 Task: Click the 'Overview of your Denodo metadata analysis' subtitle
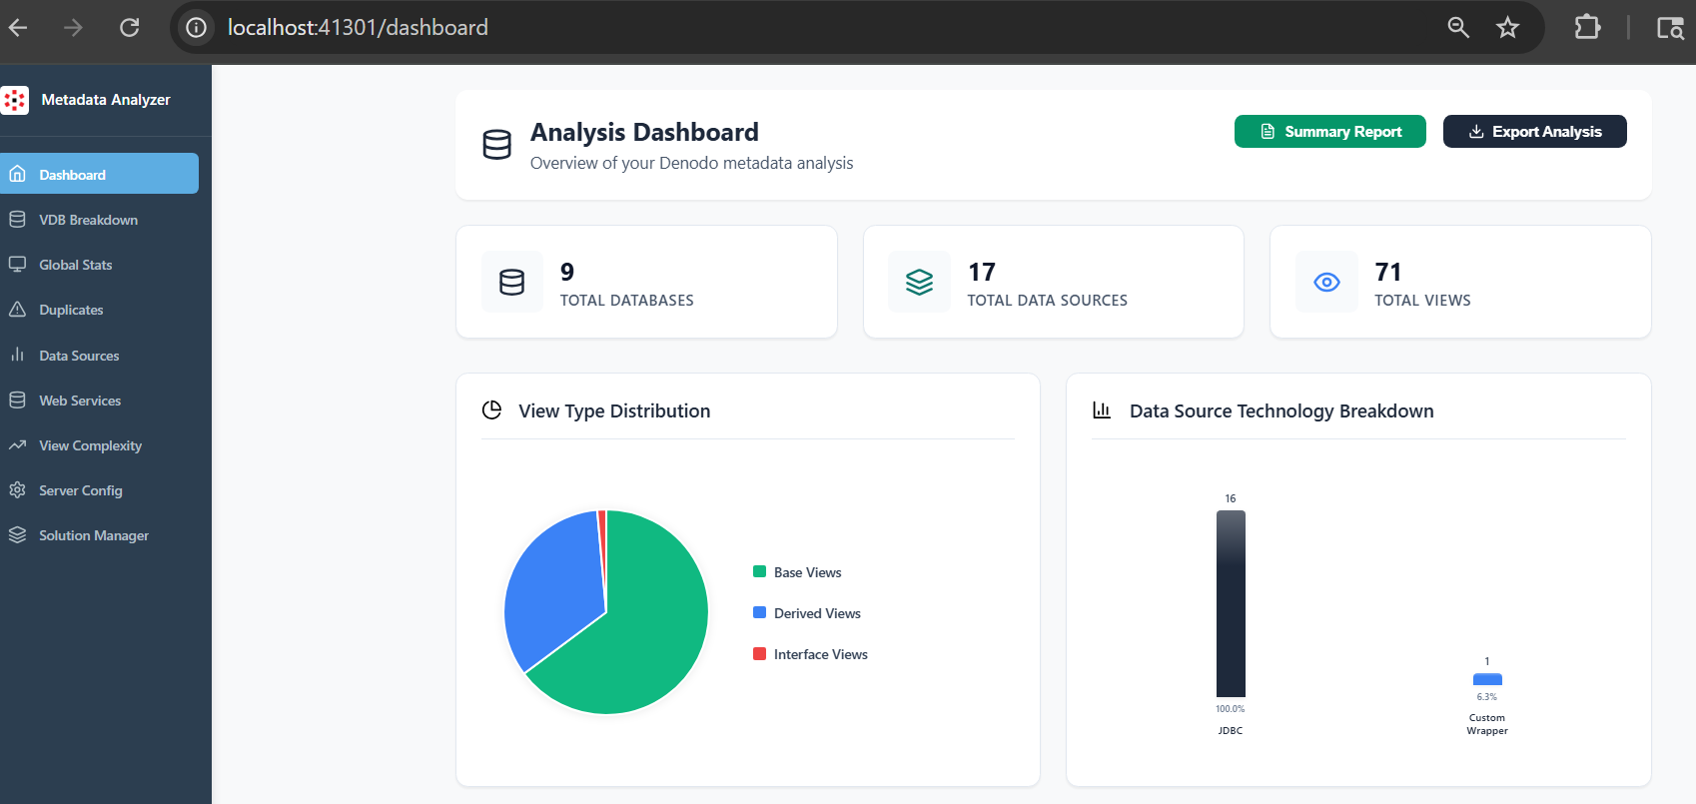(691, 163)
